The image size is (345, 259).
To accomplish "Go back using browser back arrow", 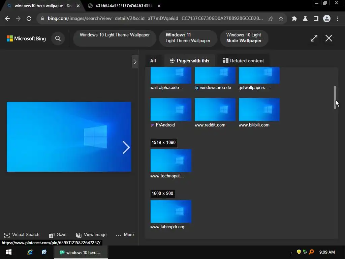I will tap(7, 19).
